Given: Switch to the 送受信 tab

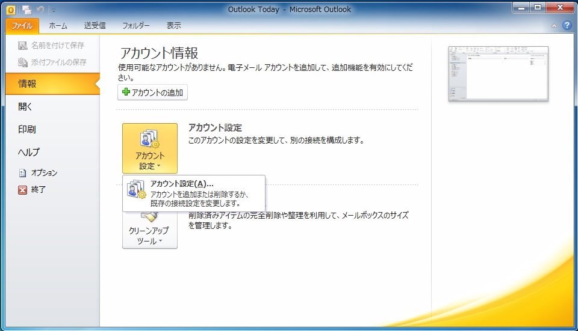Looking at the screenshot, I should (95, 26).
